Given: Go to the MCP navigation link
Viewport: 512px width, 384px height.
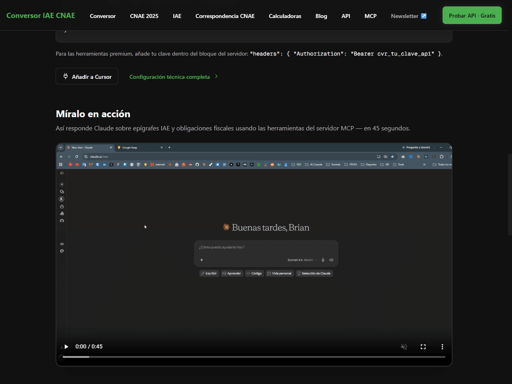Looking at the screenshot, I should pyautogui.click(x=370, y=16).
